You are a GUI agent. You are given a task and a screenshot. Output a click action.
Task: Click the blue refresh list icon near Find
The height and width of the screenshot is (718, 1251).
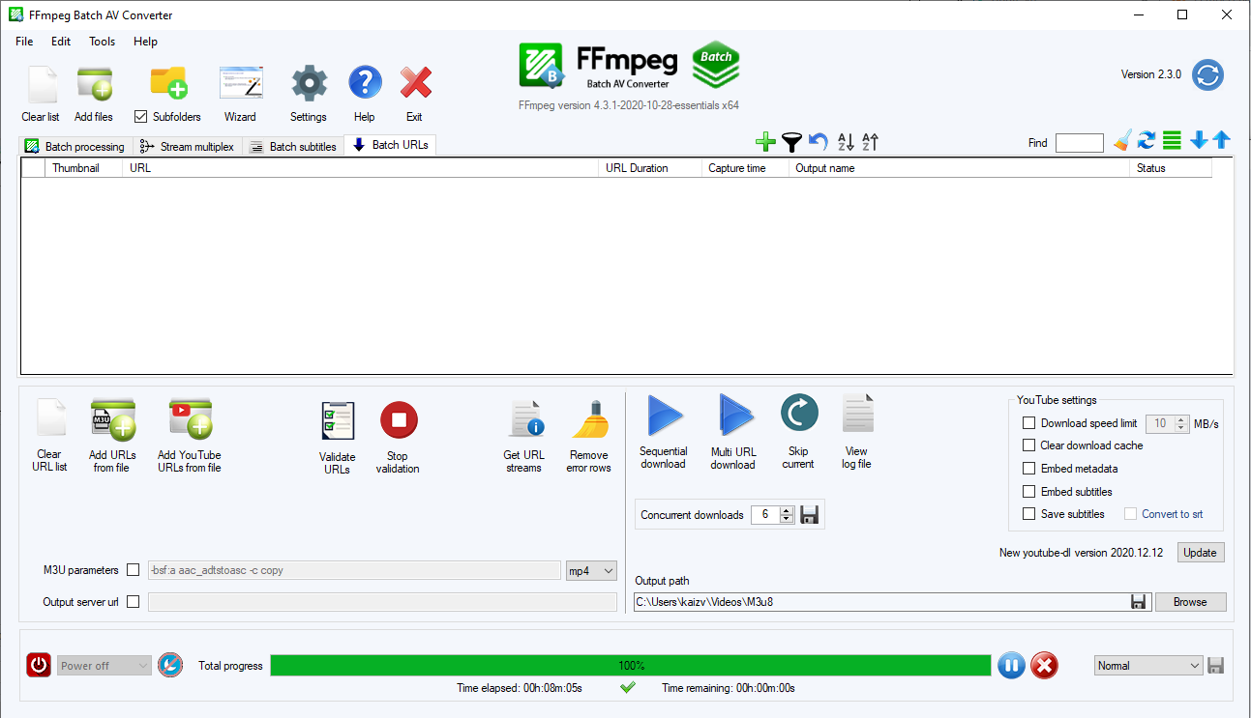pos(1147,141)
